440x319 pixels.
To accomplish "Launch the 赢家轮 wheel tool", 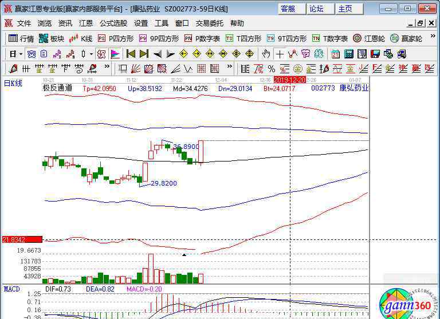I will click(406, 38).
